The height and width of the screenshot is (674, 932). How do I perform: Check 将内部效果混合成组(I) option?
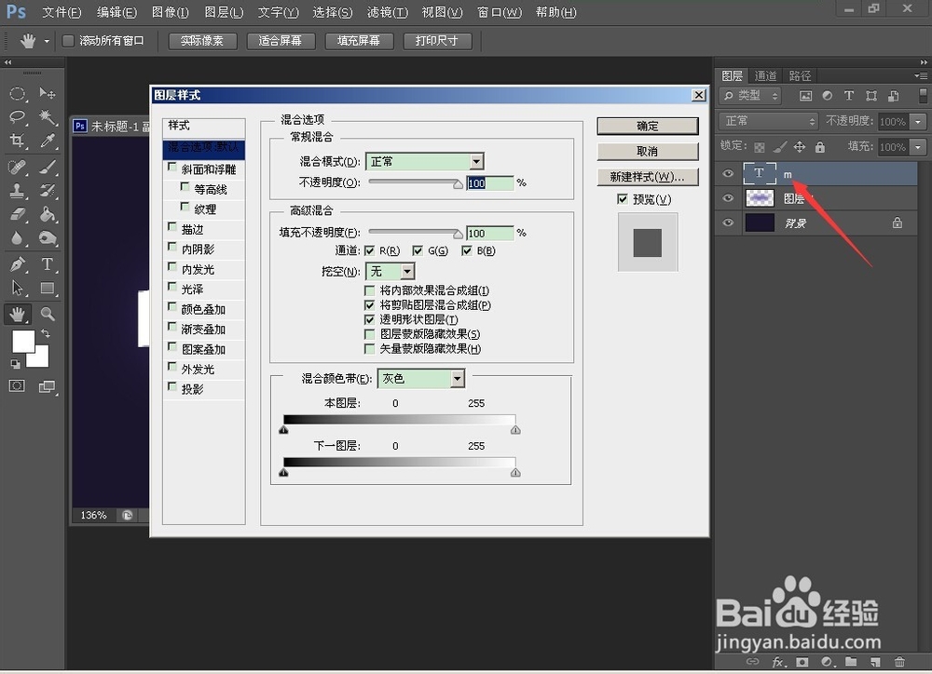(x=369, y=290)
